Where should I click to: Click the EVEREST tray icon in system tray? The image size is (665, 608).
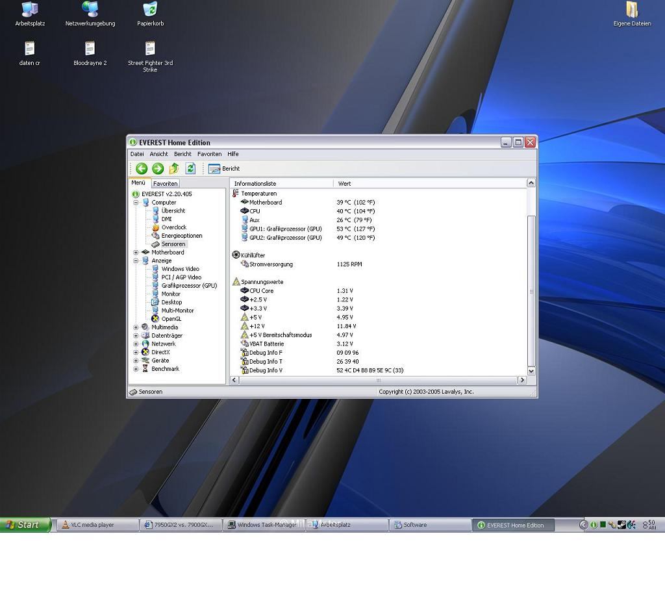tap(594, 525)
